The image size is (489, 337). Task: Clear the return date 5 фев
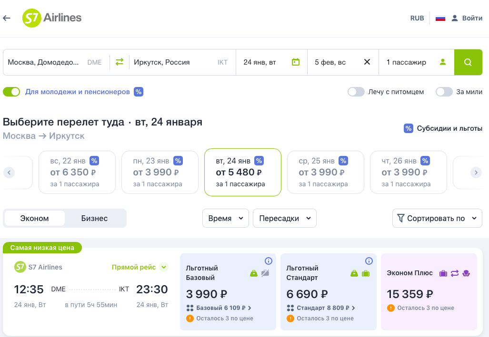click(367, 62)
